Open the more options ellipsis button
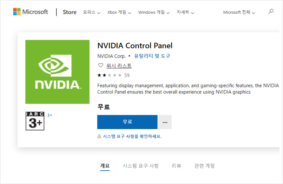Image resolution: width=283 pixels, height=184 pixels. [165, 122]
